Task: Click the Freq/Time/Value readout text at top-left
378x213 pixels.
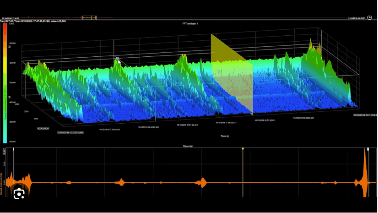Action: [x=33, y=21]
